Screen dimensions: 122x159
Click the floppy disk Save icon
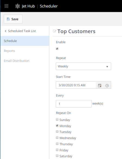pyautogui.click(x=8, y=19)
